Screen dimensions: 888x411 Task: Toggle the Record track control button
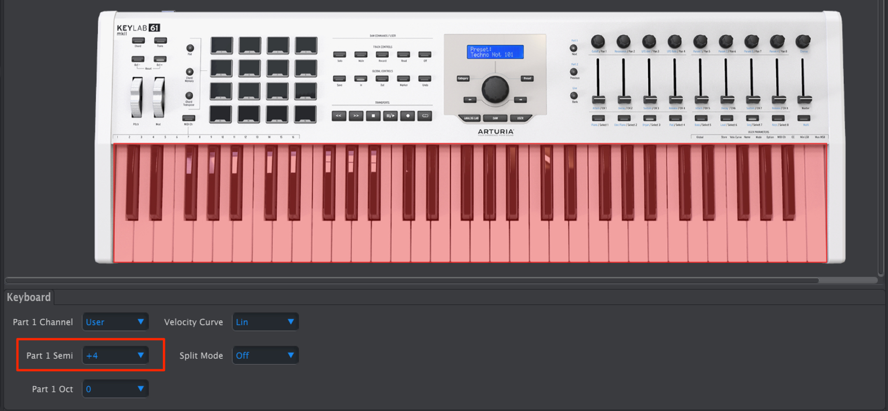click(382, 54)
